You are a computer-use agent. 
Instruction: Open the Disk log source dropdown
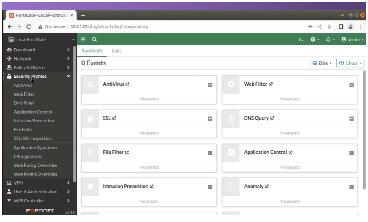click(322, 63)
